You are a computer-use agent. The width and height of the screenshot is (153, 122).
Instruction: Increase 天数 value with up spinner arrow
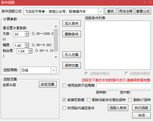click(x=27, y=33)
